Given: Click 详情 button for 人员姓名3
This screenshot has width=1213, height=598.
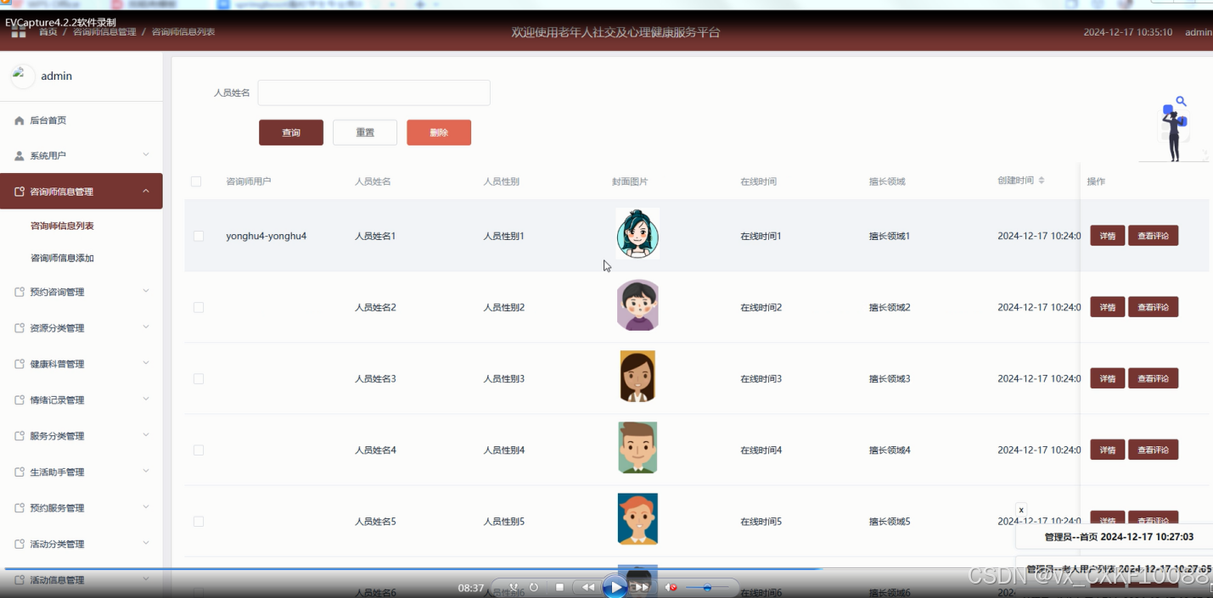Looking at the screenshot, I should [1108, 378].
